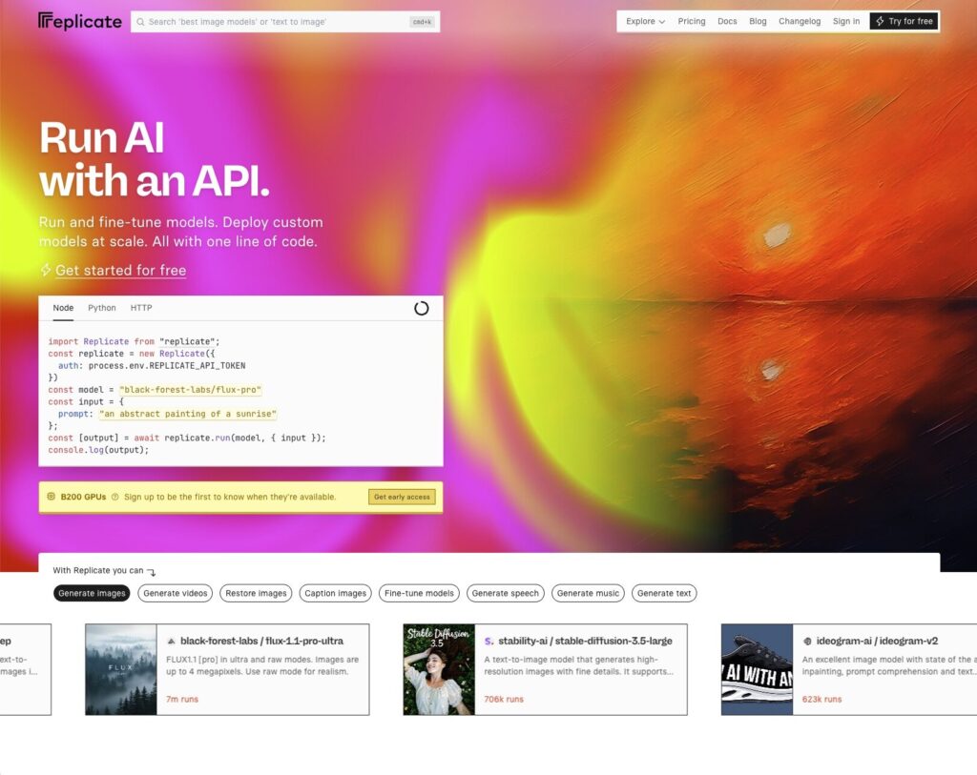Viewport: 977px width, 775px height.
Task: Click the Try for free button
Action: pyautogui.click(x=904, y=21)
